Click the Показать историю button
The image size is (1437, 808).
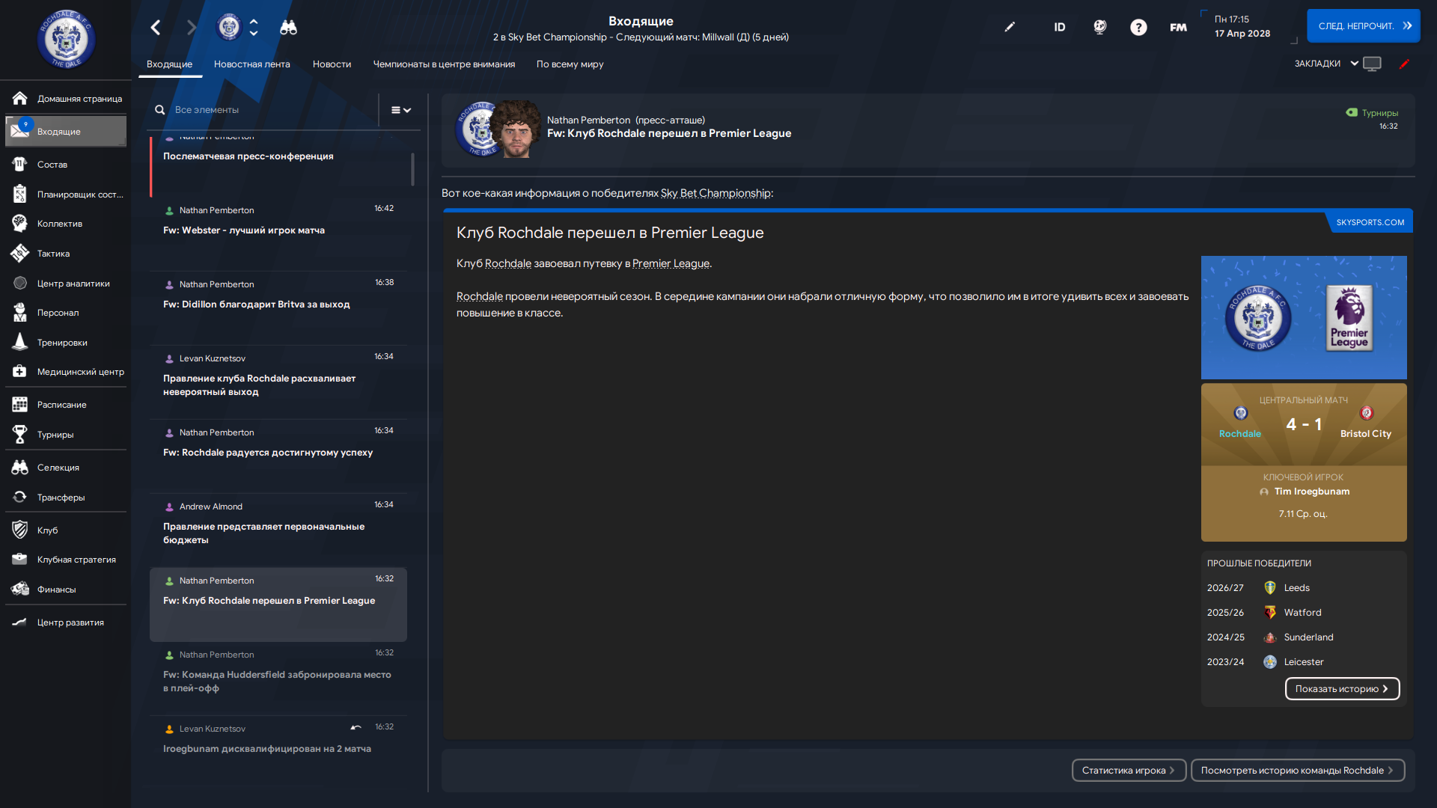pyautogui.click(x=1342, y=689)
